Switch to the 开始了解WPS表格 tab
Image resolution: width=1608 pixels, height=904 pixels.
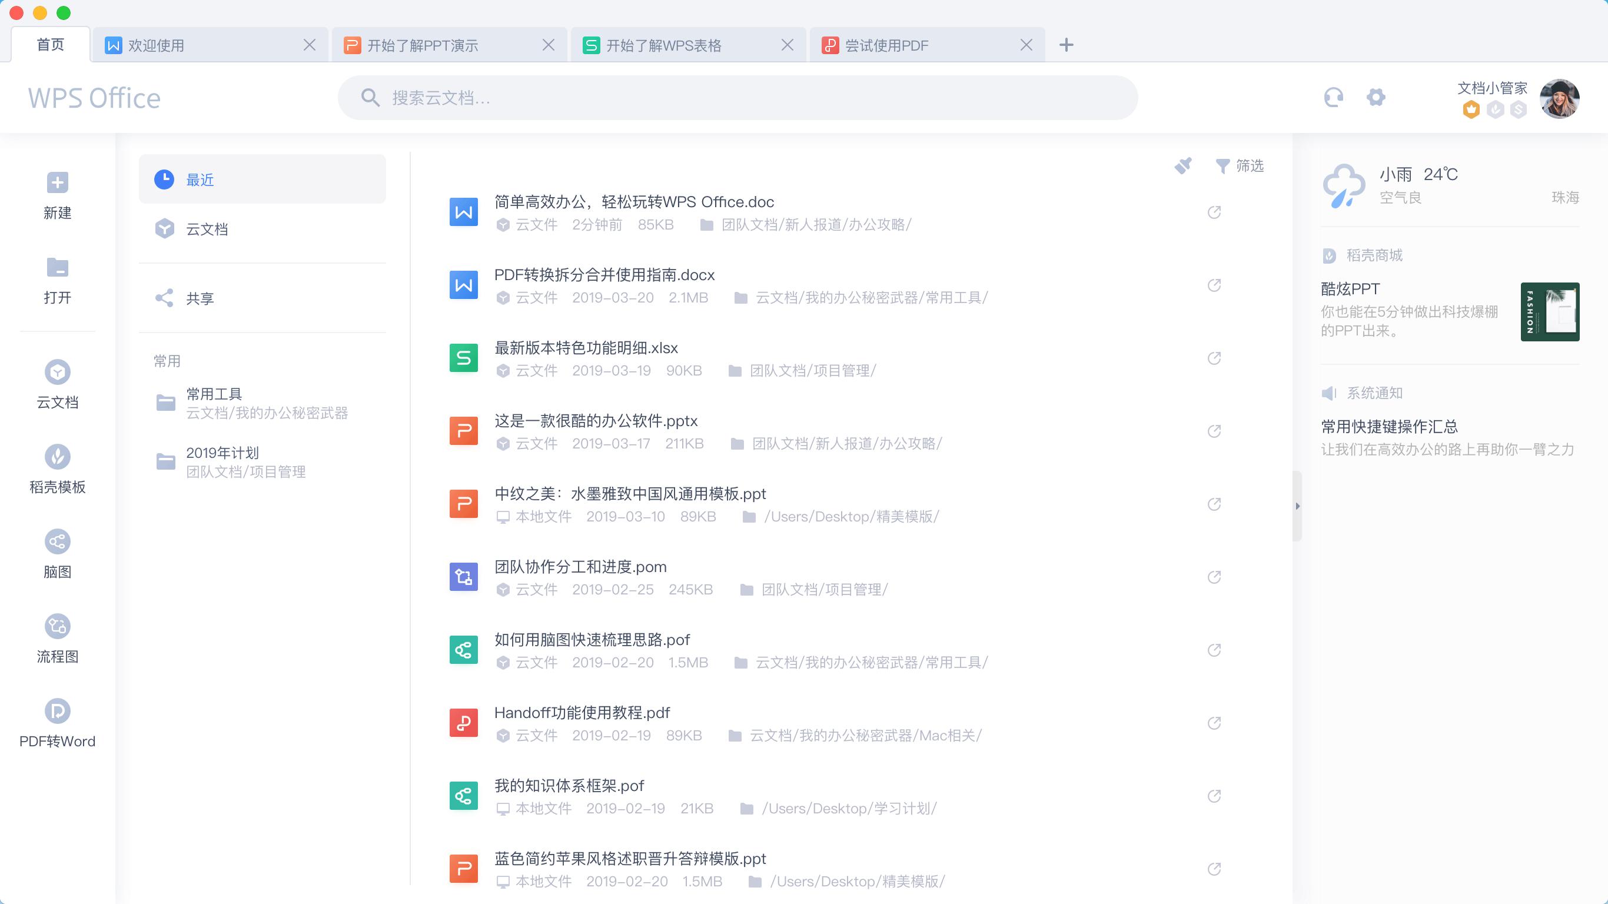click(663, 44)
